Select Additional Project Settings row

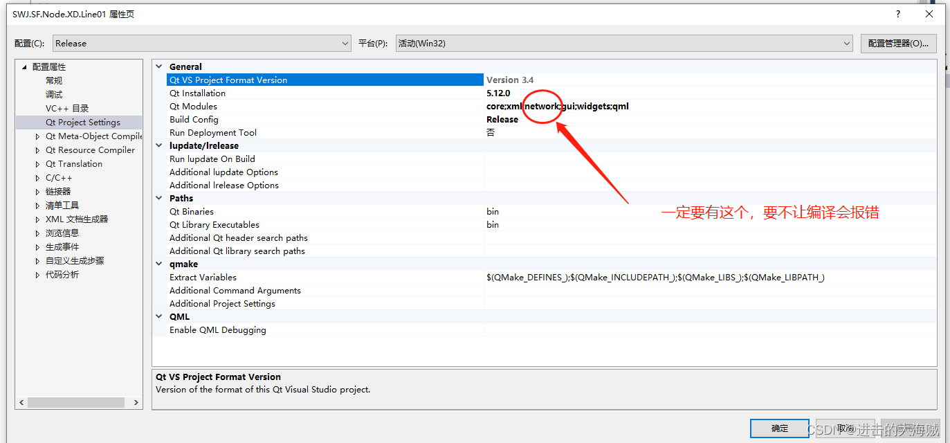pyautogui.click(x=551, y=304)
